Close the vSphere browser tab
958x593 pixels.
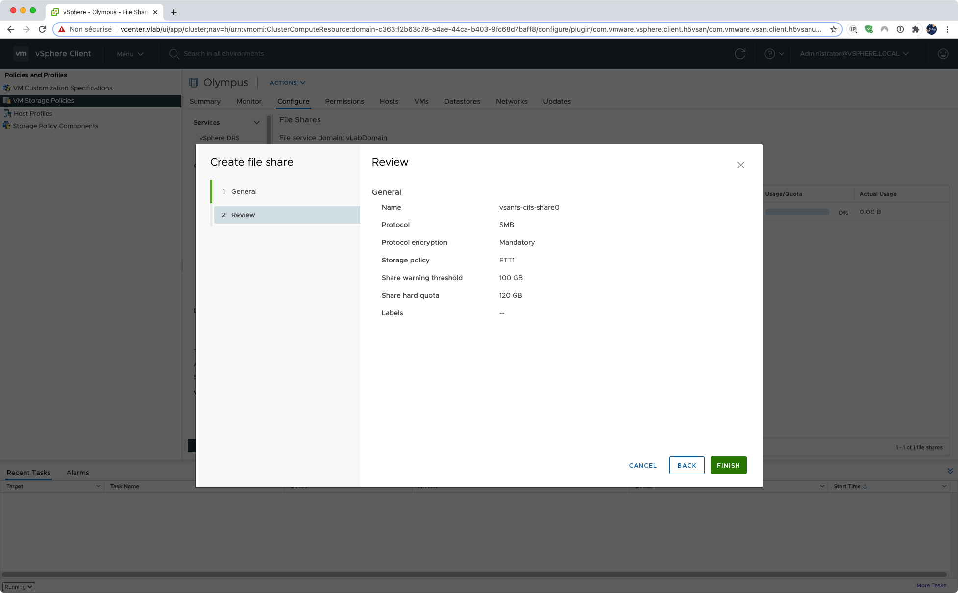point(155,12)
